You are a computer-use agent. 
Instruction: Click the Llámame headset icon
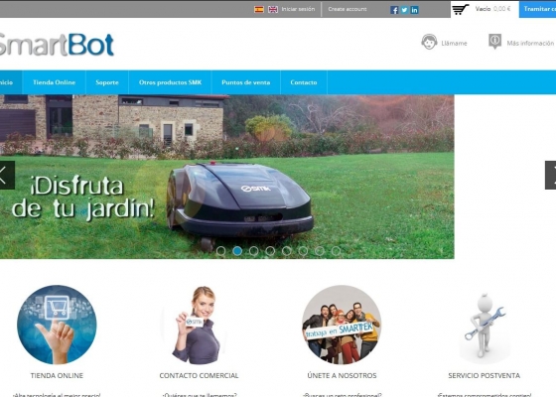click(429, 42)
